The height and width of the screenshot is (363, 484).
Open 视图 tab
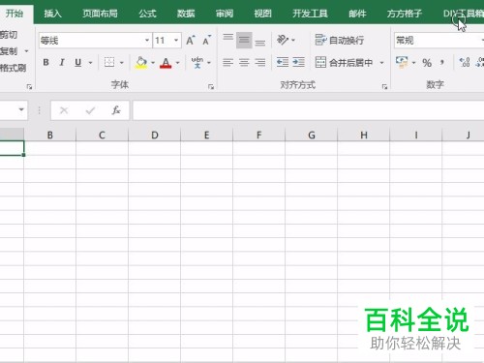[262, 14]
